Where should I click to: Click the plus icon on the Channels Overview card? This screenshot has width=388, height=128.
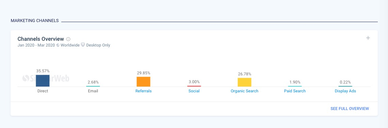368,38
